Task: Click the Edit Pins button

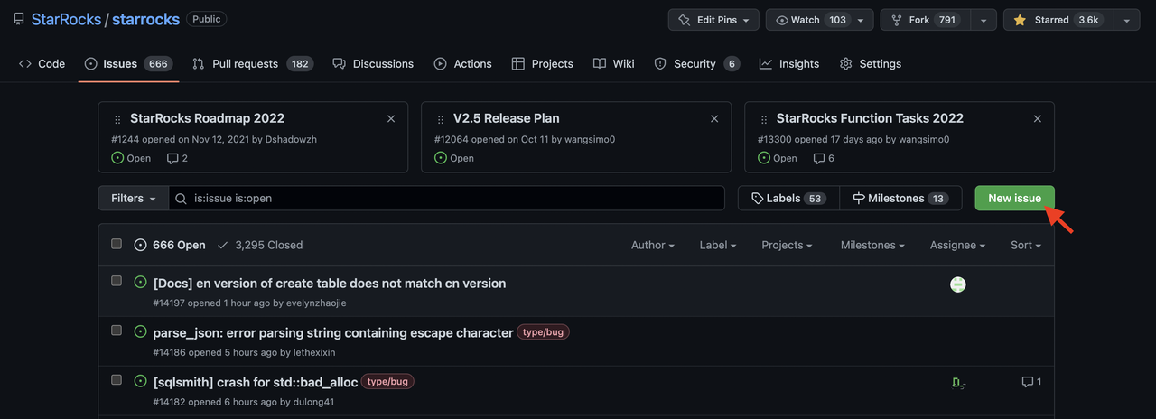Action: (713, 20)
